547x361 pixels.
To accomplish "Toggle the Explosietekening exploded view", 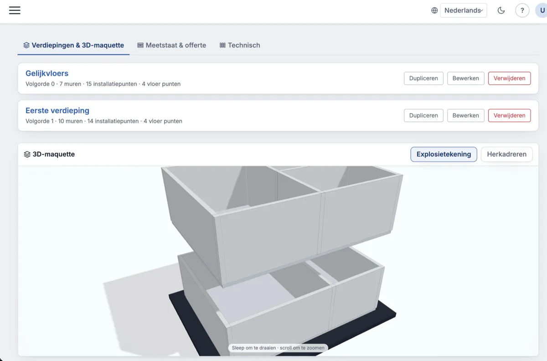I will [444, 154].
